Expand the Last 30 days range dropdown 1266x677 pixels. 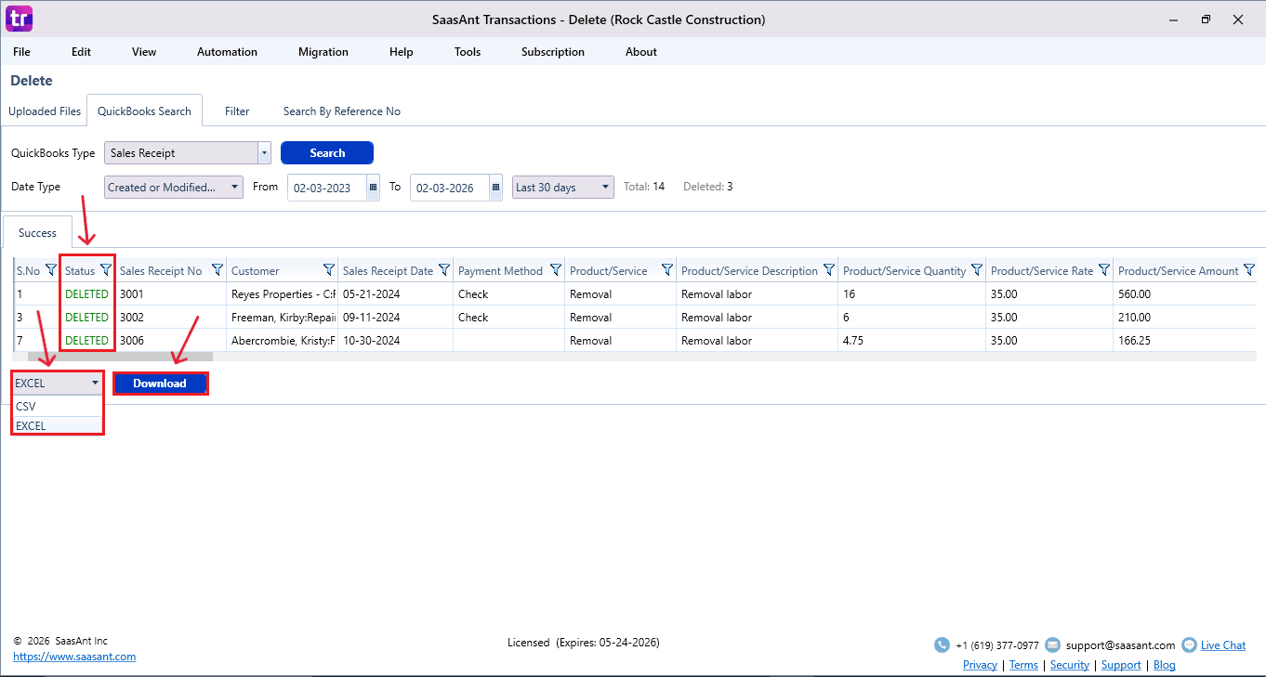[606, 188]
